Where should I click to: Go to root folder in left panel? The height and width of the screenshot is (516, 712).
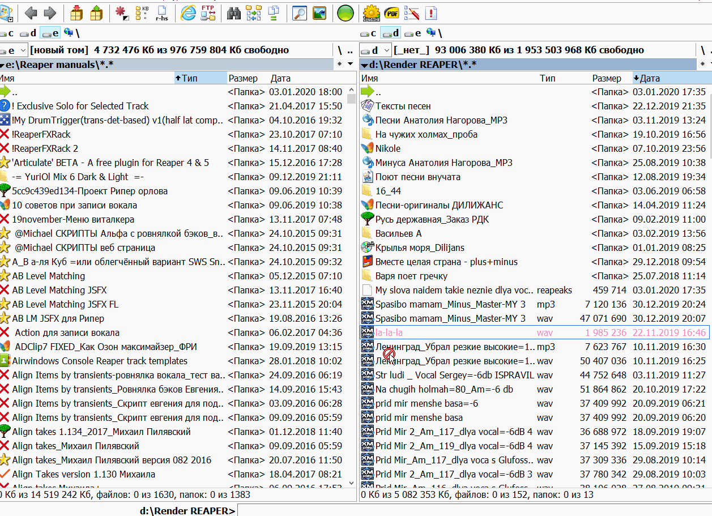(x=340, y=50)
